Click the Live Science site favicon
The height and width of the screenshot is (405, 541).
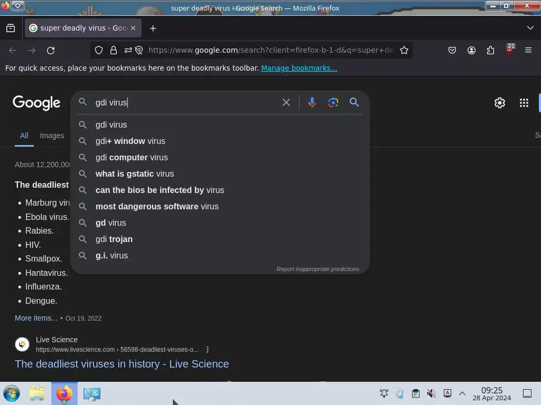click(22, 344)
